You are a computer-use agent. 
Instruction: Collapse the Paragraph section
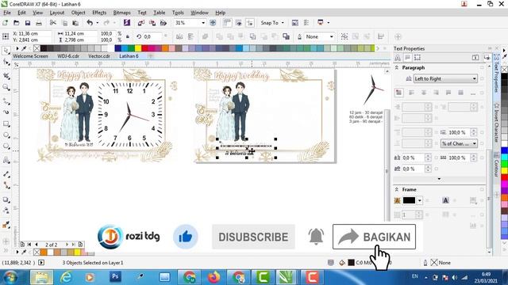point(397,67)
